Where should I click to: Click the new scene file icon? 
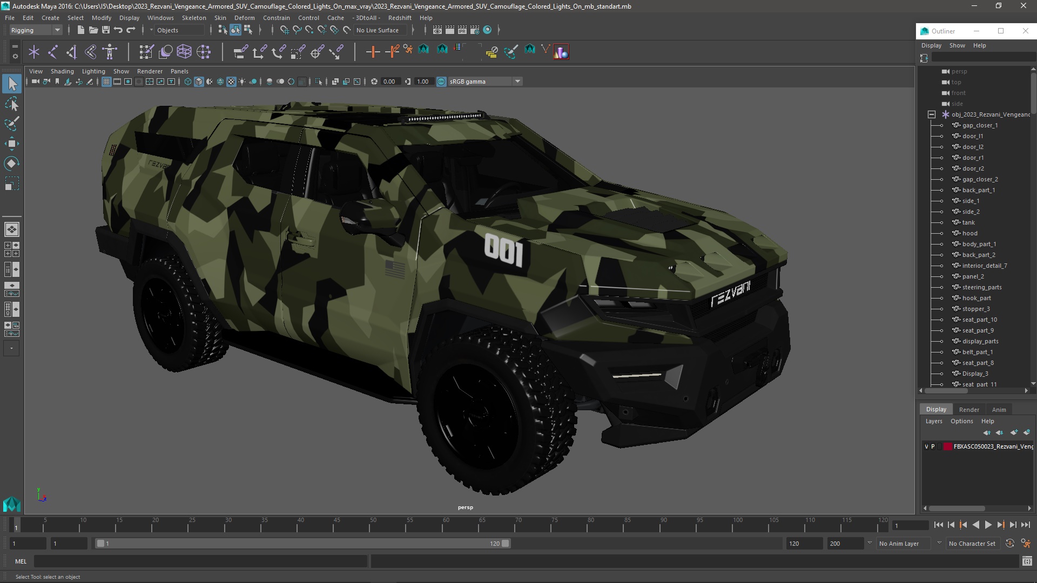click(80, 30)
